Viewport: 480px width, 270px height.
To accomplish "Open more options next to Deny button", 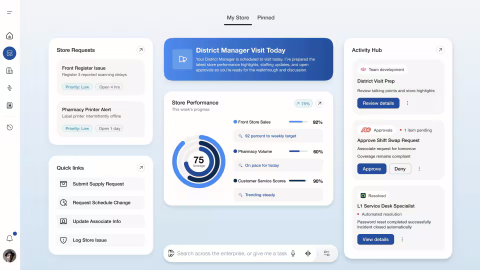I will (419, 169).
